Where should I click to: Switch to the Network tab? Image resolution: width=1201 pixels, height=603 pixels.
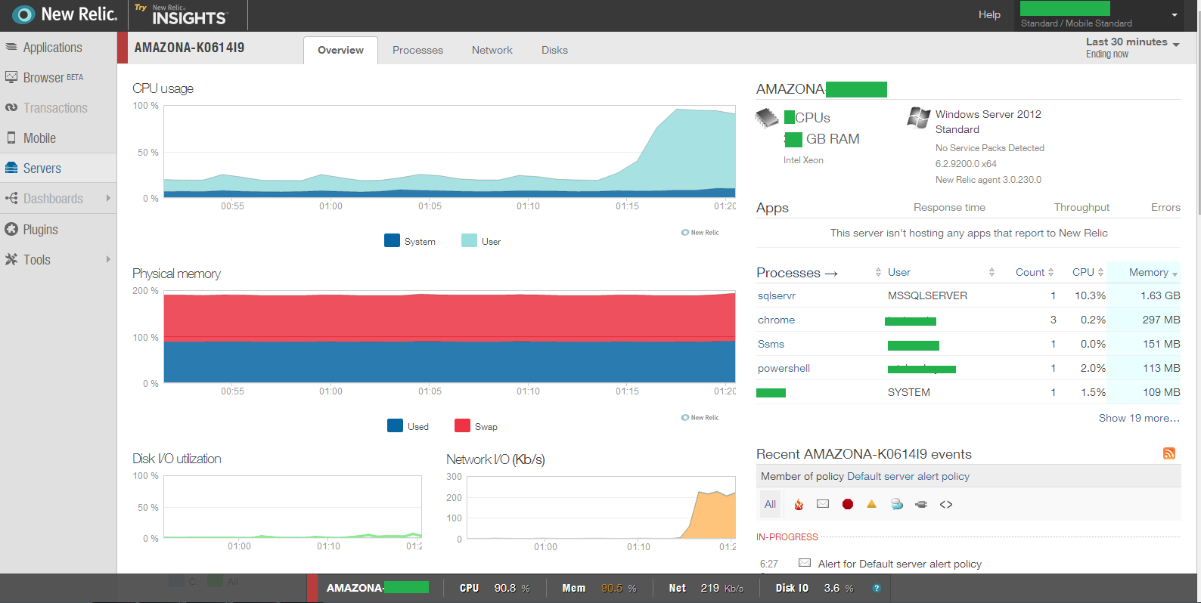(492, 50)
